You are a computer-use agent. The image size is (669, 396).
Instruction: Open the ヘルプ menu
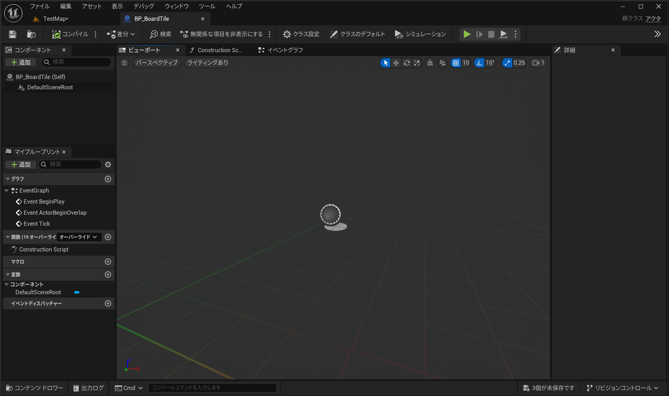tap(234, 6)
